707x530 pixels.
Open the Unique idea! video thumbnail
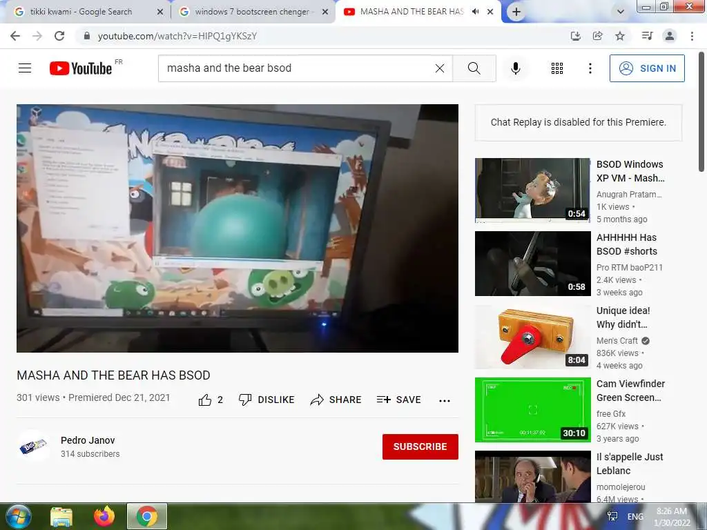532,337
